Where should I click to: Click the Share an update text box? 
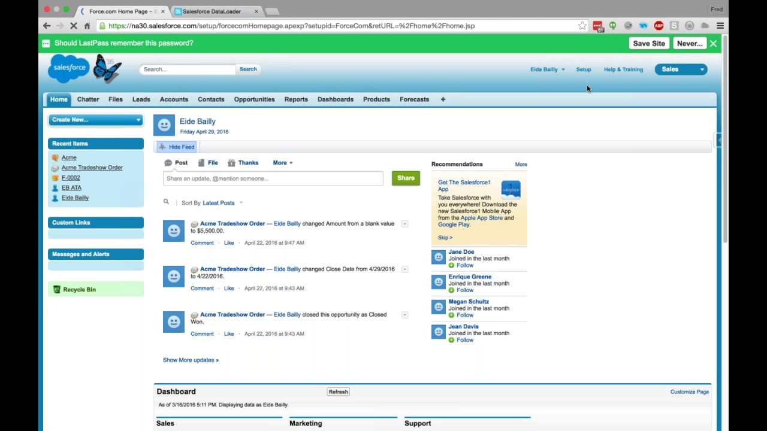273,178
